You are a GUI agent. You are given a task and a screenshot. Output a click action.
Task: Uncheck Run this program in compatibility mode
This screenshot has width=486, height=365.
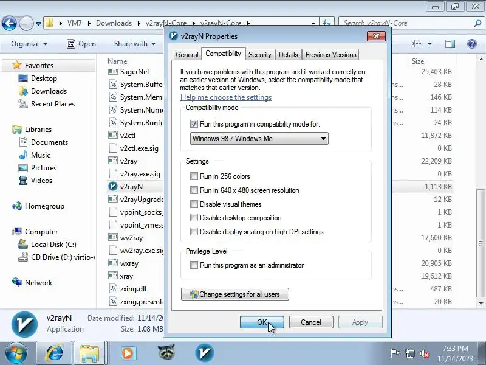[194, 124]
